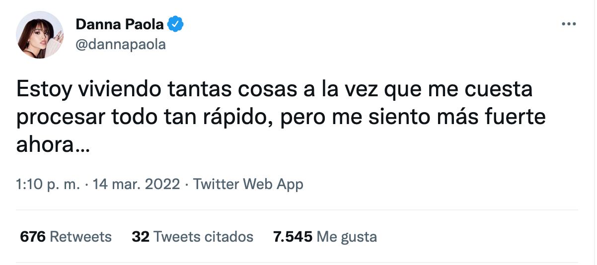The width and height of the screenshot is (597, 265).
Task: View the Retweets list
Action: point(81,237)
